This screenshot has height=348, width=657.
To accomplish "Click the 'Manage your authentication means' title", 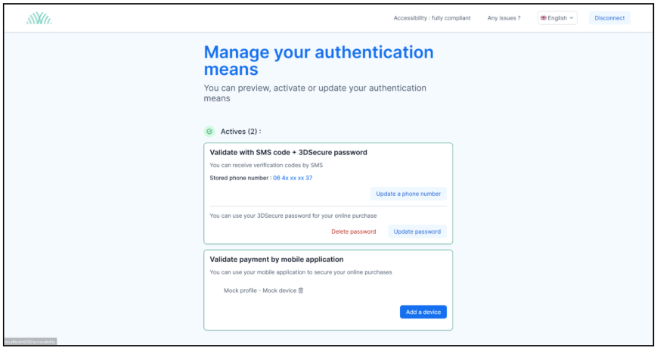I will point(318,61).
